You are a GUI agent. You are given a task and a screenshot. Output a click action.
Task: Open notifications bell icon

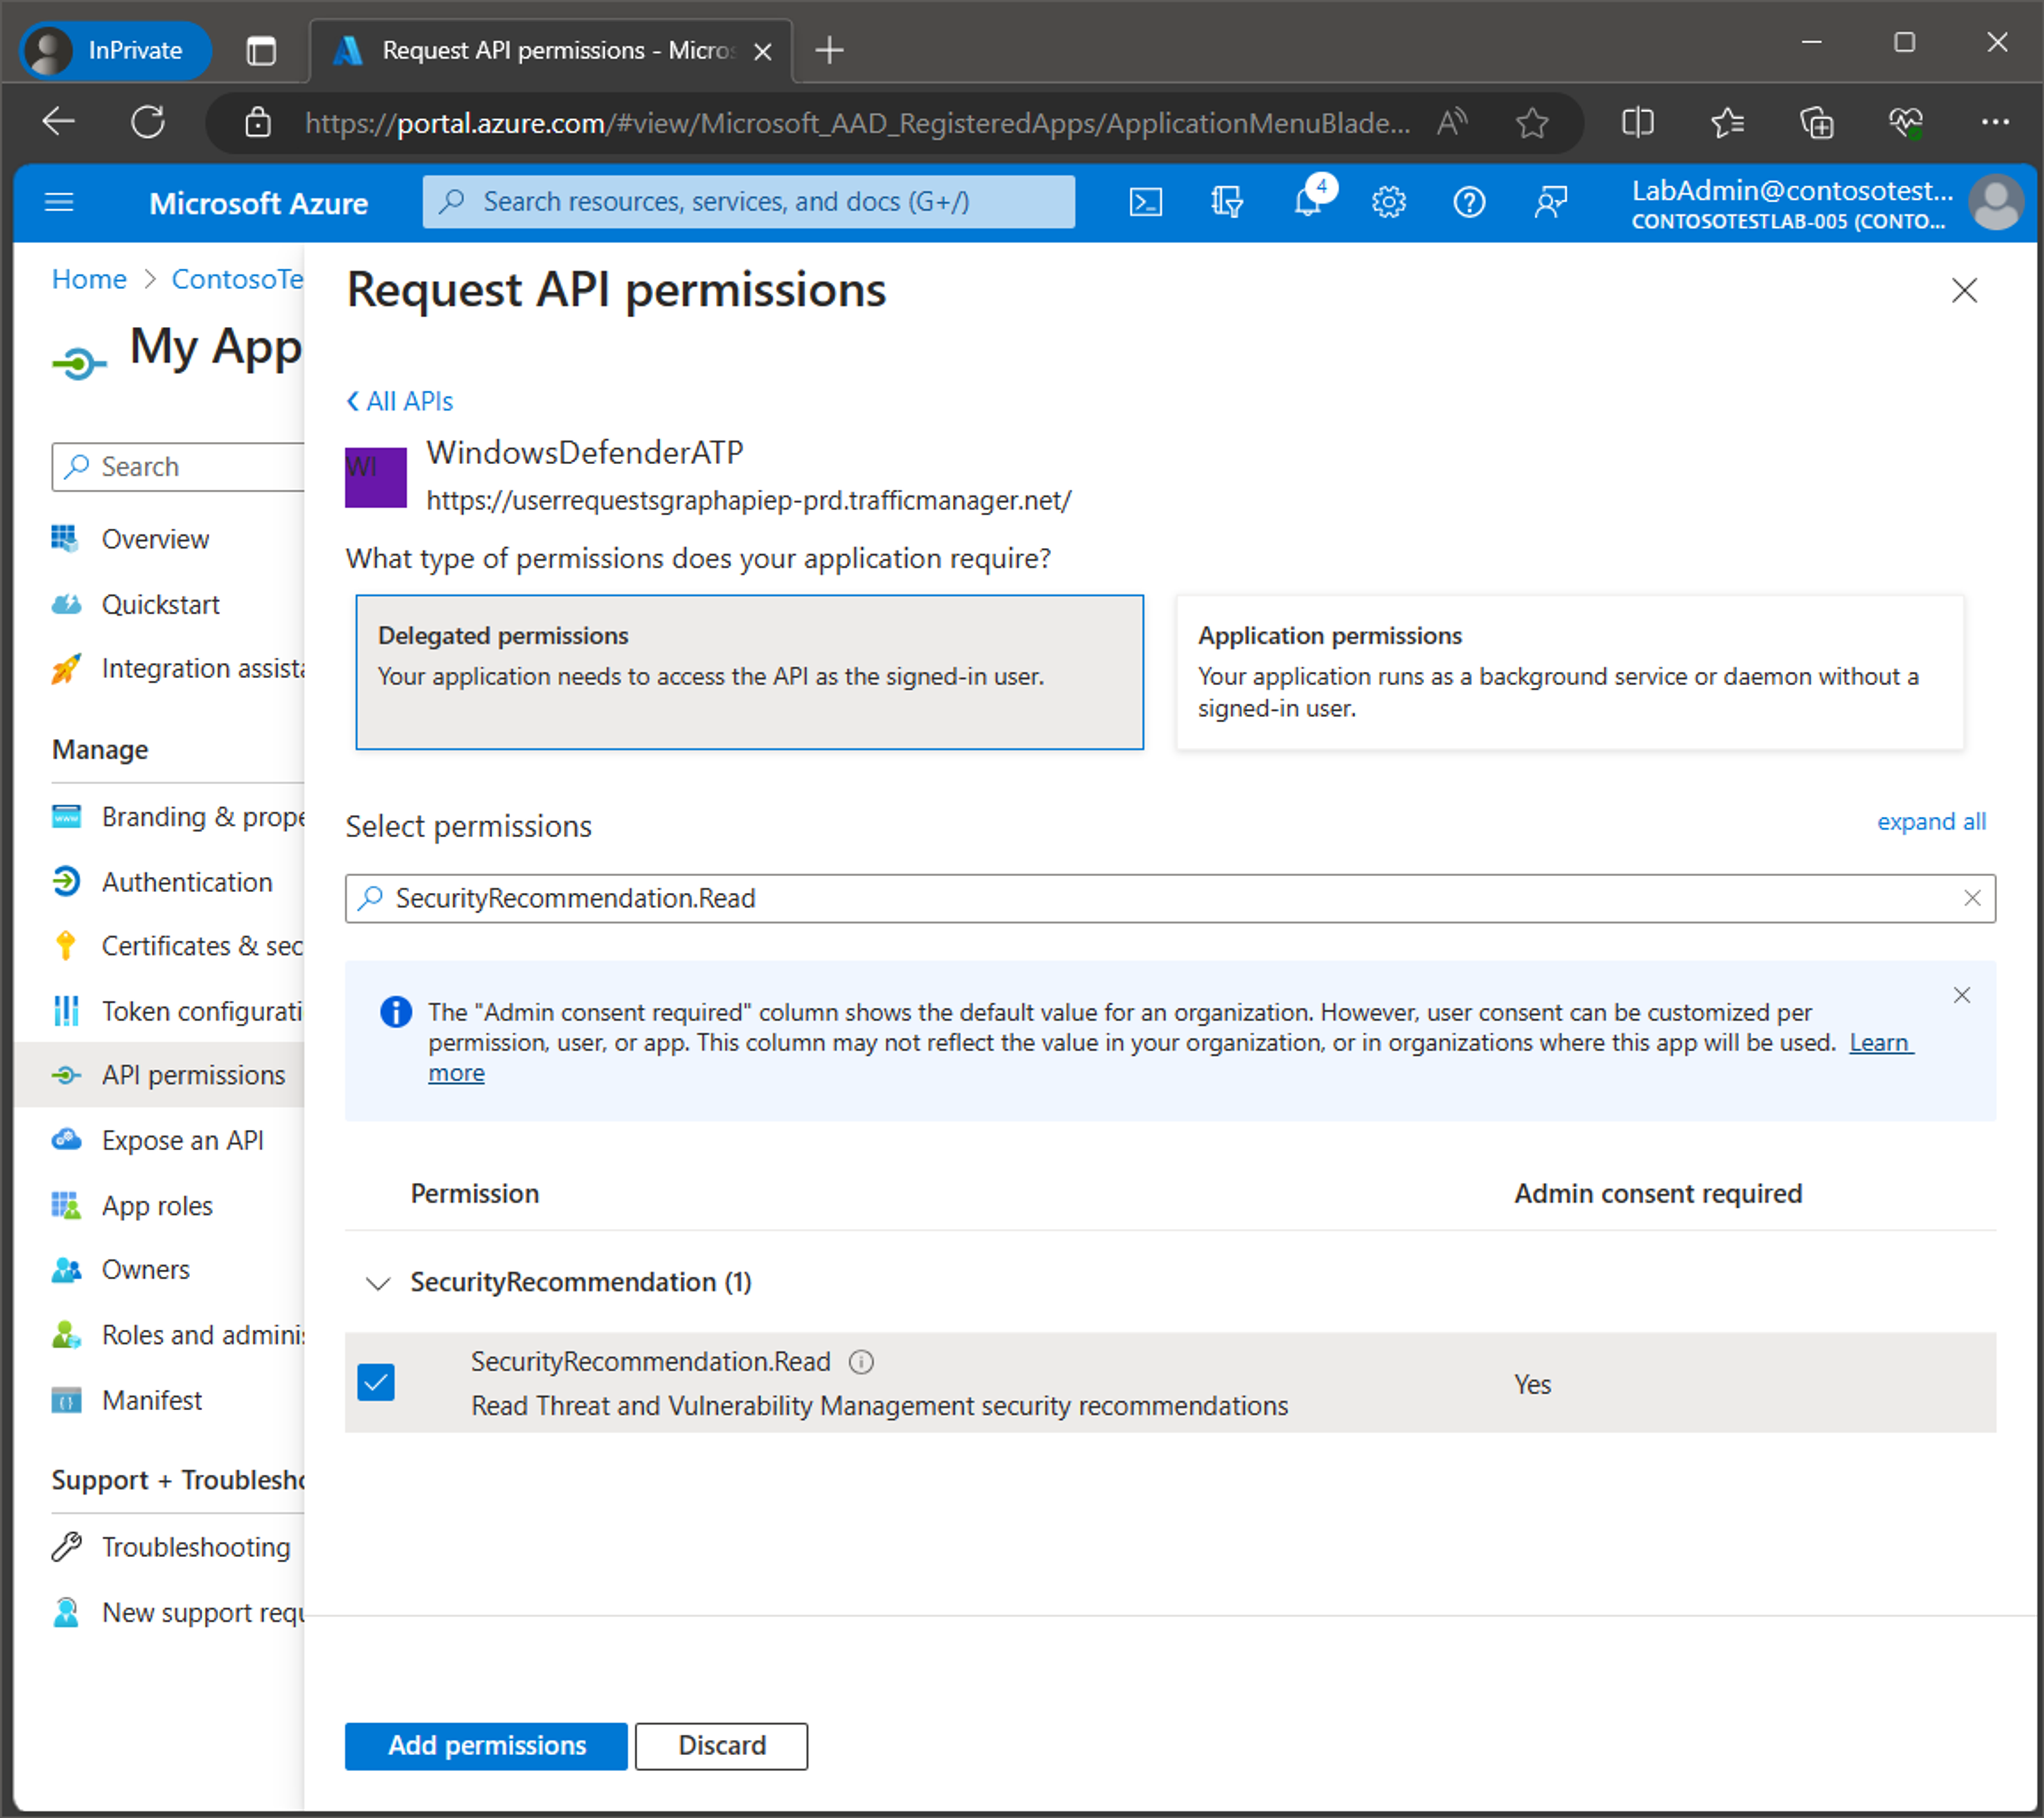pos(1307,203)
